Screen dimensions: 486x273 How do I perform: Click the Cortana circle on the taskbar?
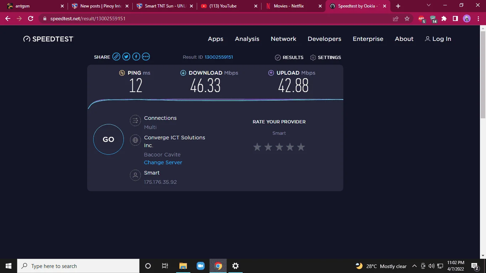click(148, 266)
